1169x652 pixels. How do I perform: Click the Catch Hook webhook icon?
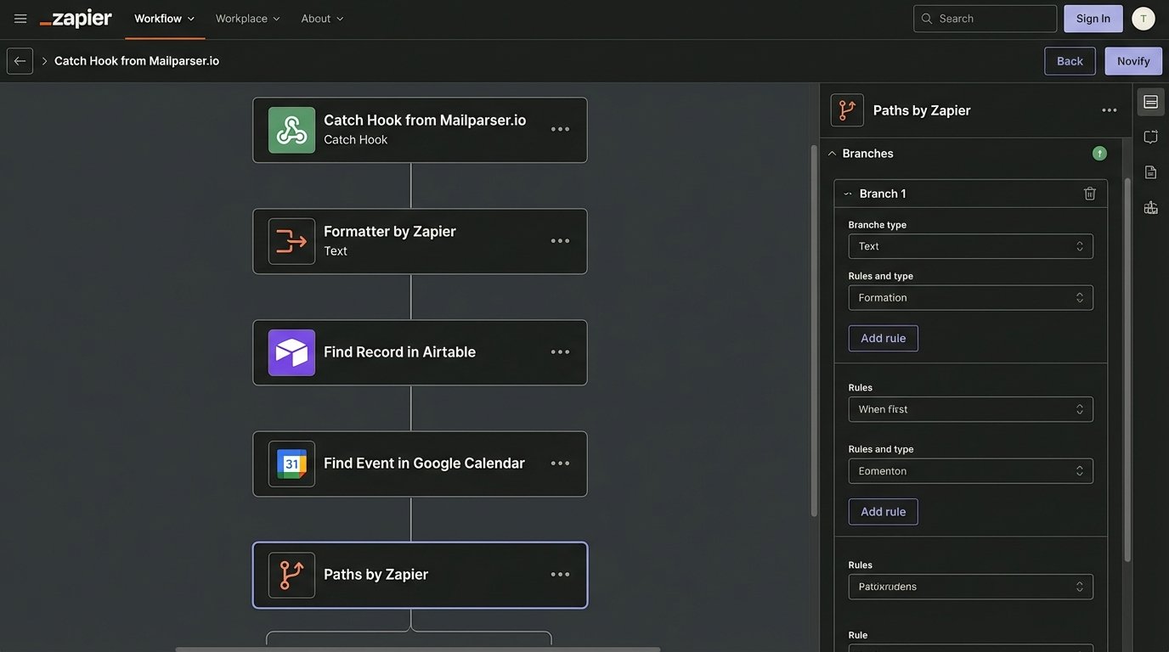[291, 131]
